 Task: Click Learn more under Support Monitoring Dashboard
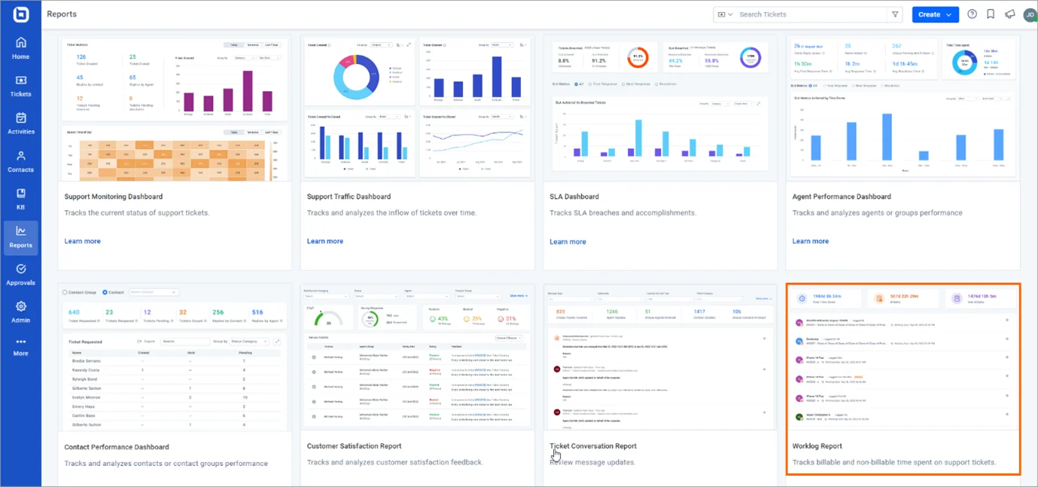coord(82,241)
